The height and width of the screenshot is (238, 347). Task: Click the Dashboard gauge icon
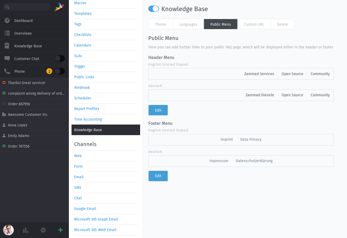point(7,21)
